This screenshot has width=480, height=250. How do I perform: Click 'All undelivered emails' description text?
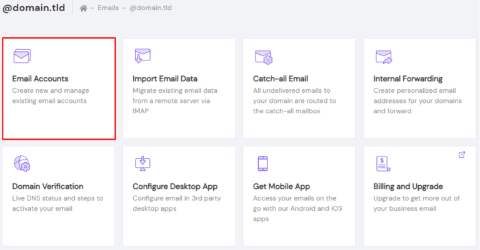tap(294, 101)
